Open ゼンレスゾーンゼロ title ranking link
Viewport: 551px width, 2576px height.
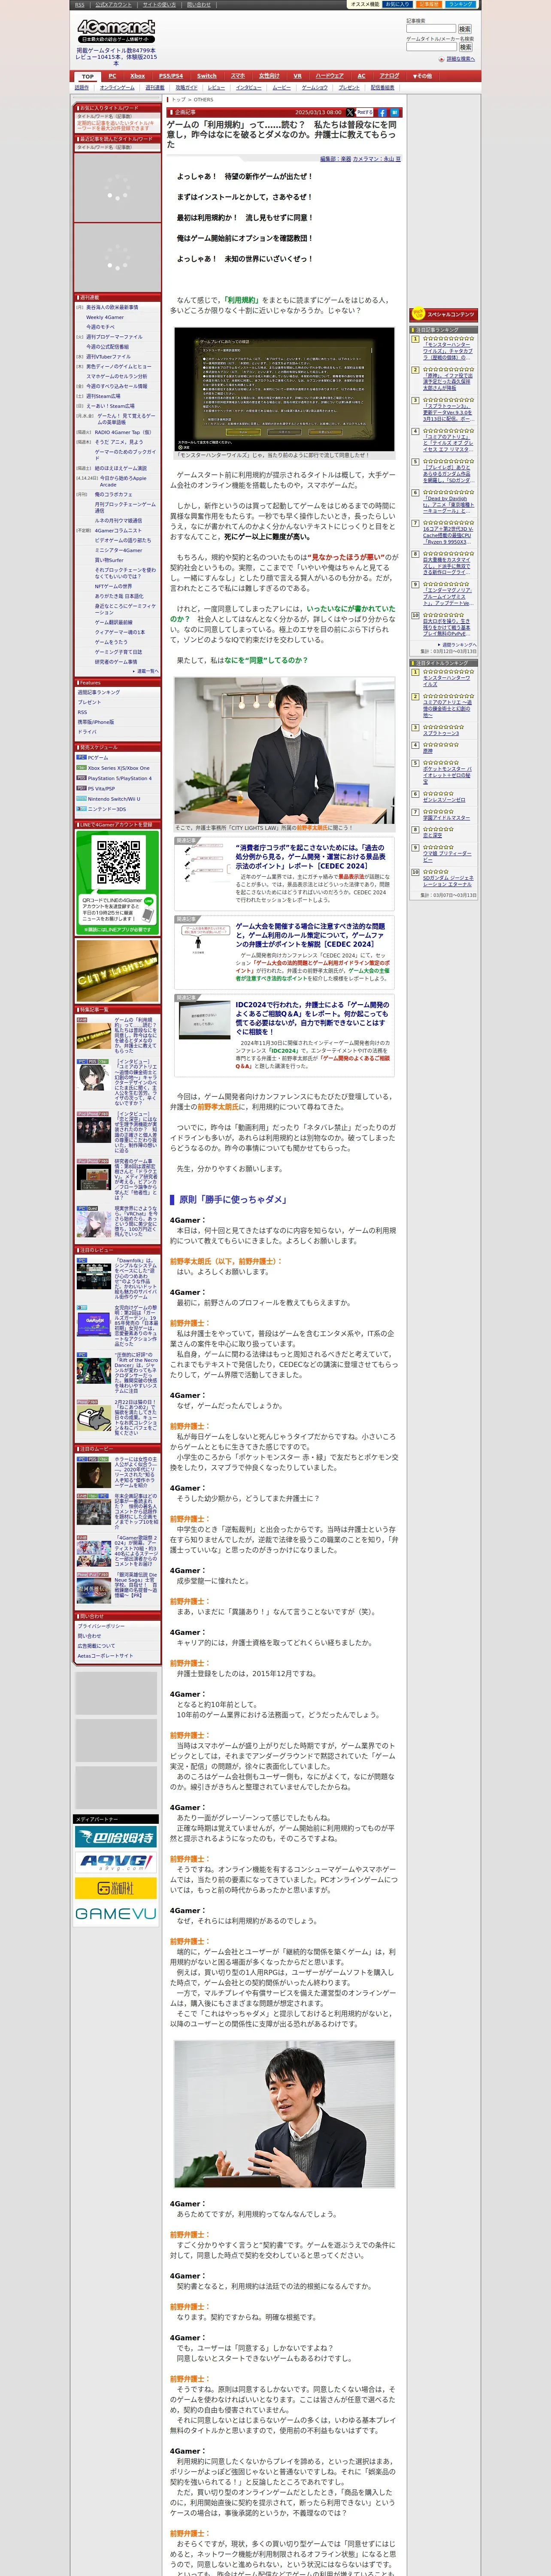444,799
